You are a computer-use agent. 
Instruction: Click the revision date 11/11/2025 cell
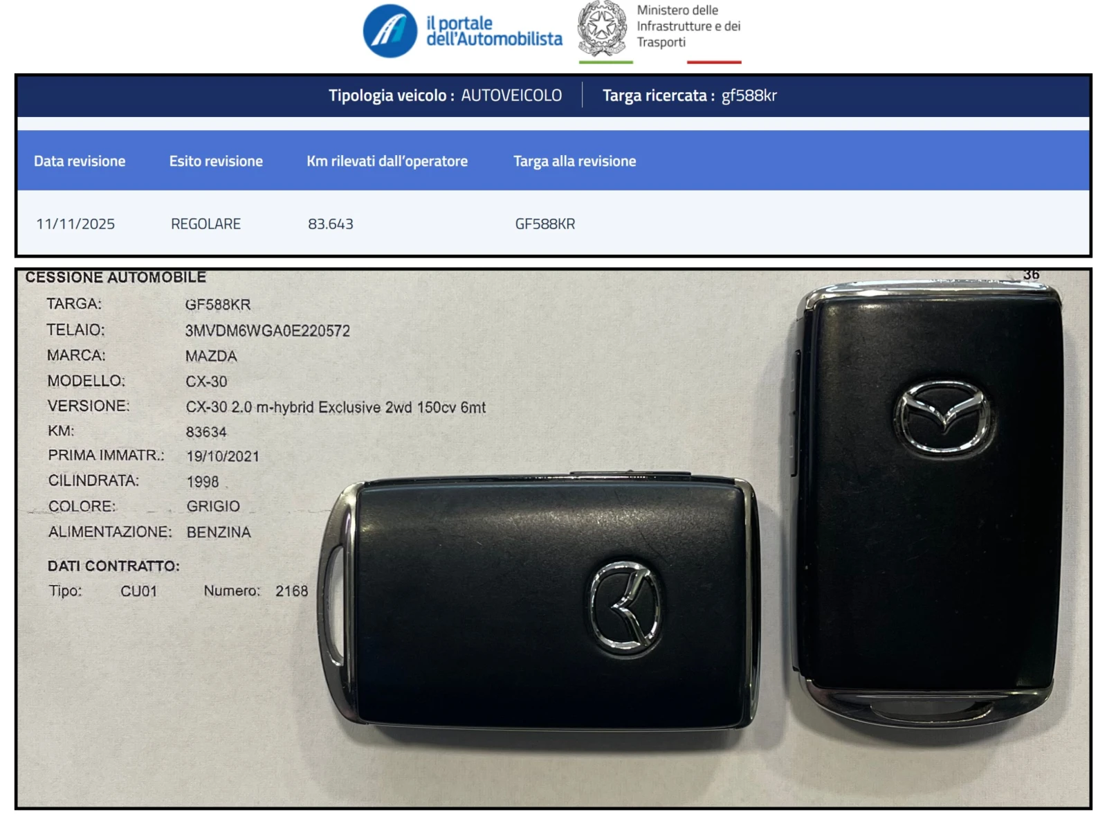point(75,224)
